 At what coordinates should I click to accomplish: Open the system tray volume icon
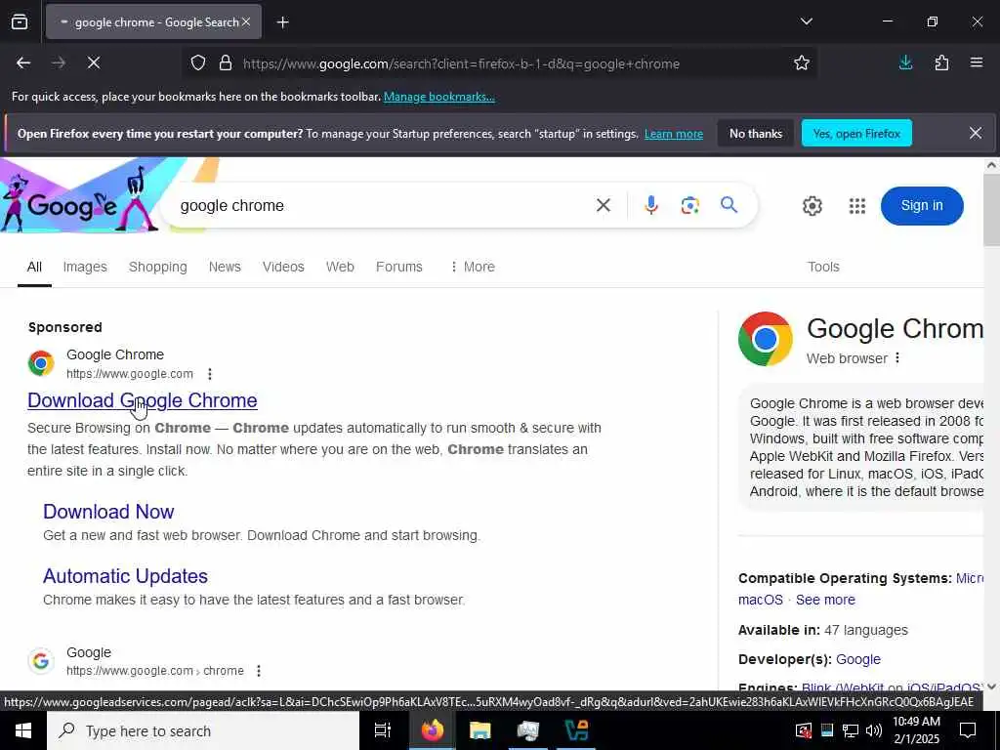tap(874, 730)
